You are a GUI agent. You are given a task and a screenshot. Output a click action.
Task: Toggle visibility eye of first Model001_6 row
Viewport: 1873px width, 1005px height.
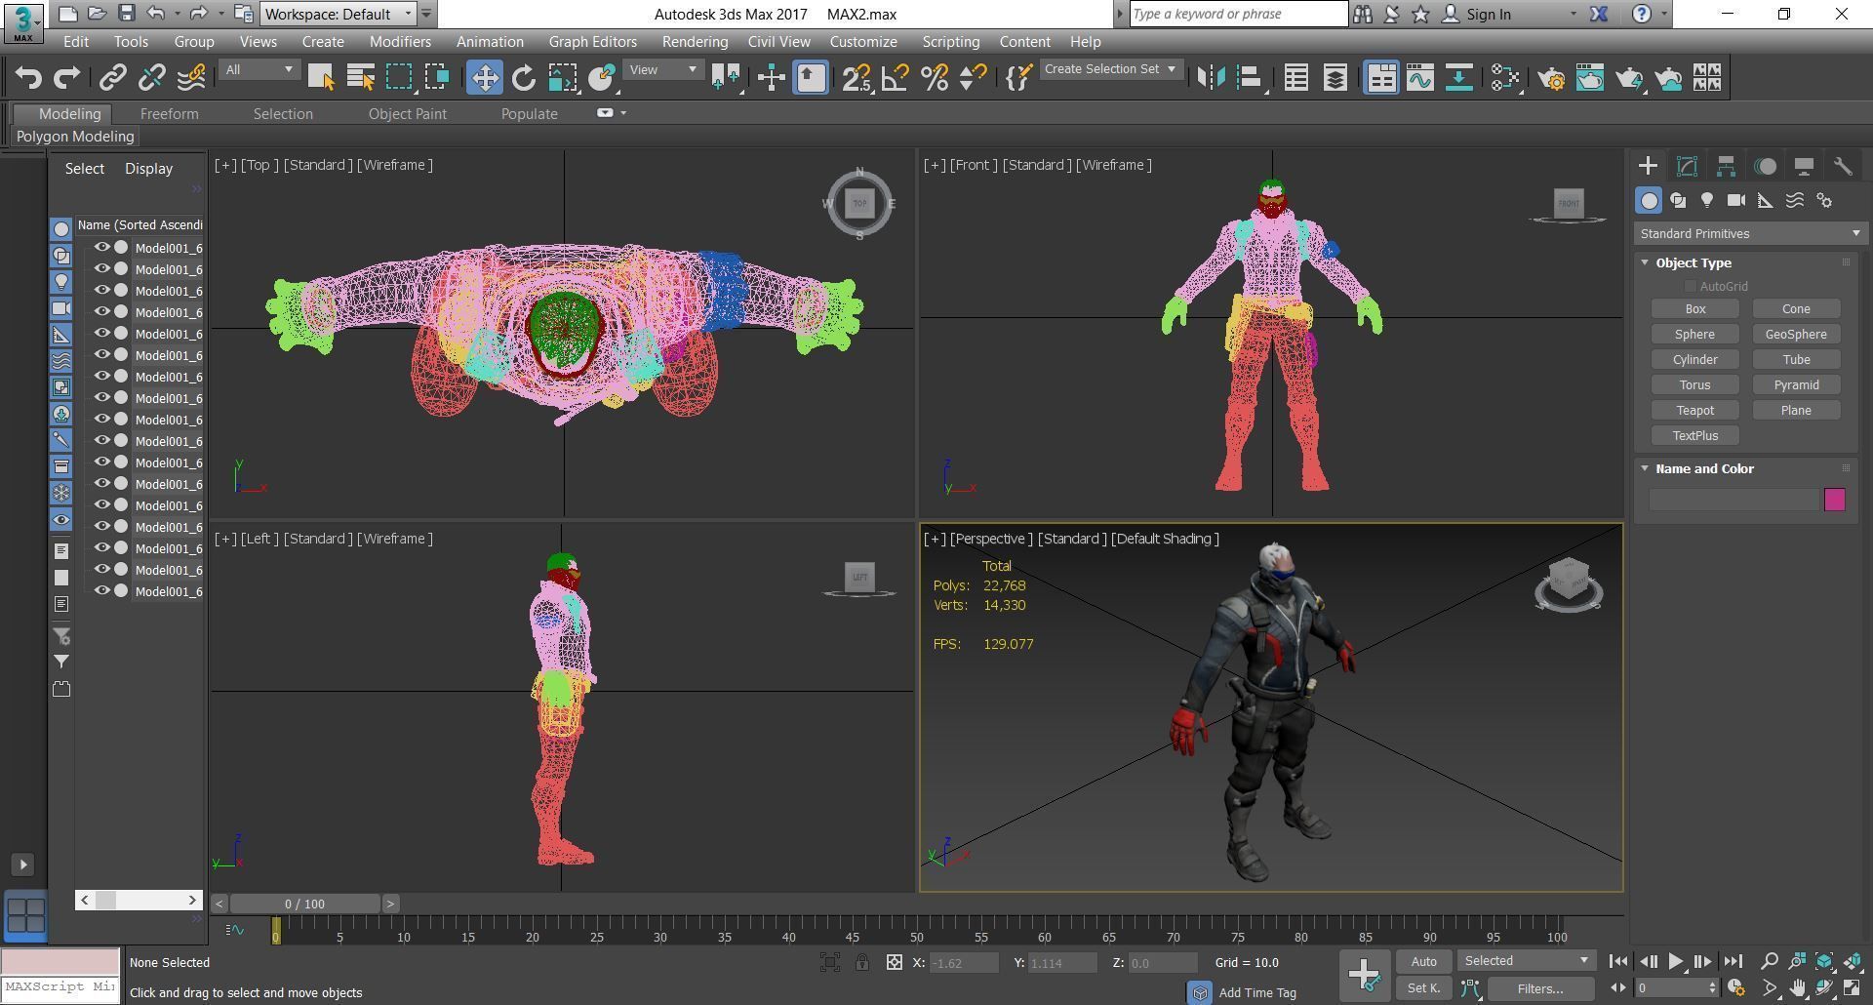pos(101,248)
